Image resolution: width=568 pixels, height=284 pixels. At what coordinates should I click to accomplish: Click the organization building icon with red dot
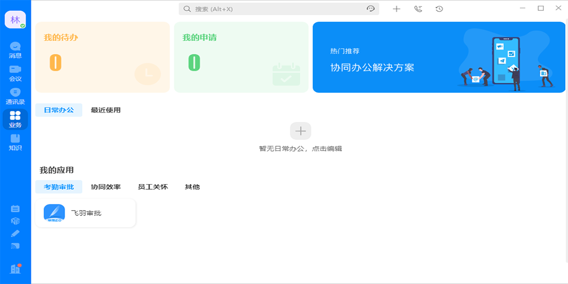click(15, 269)
